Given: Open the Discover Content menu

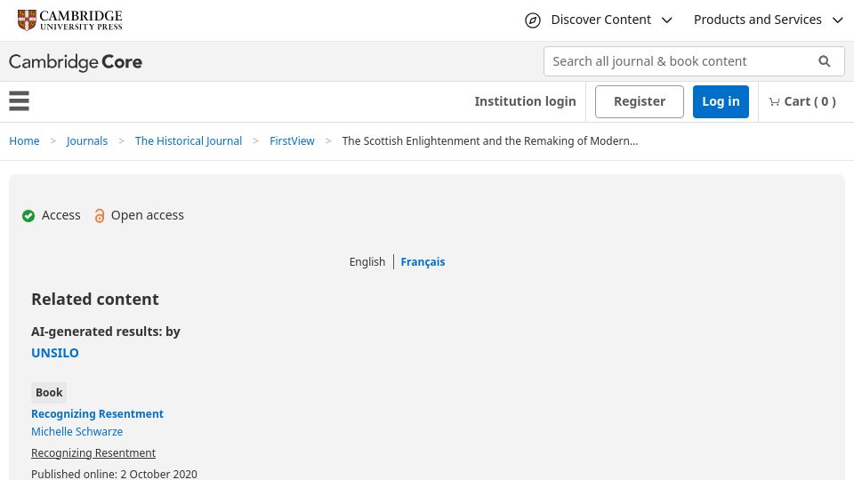Looking at the screenshot, I should pos(600,20).
